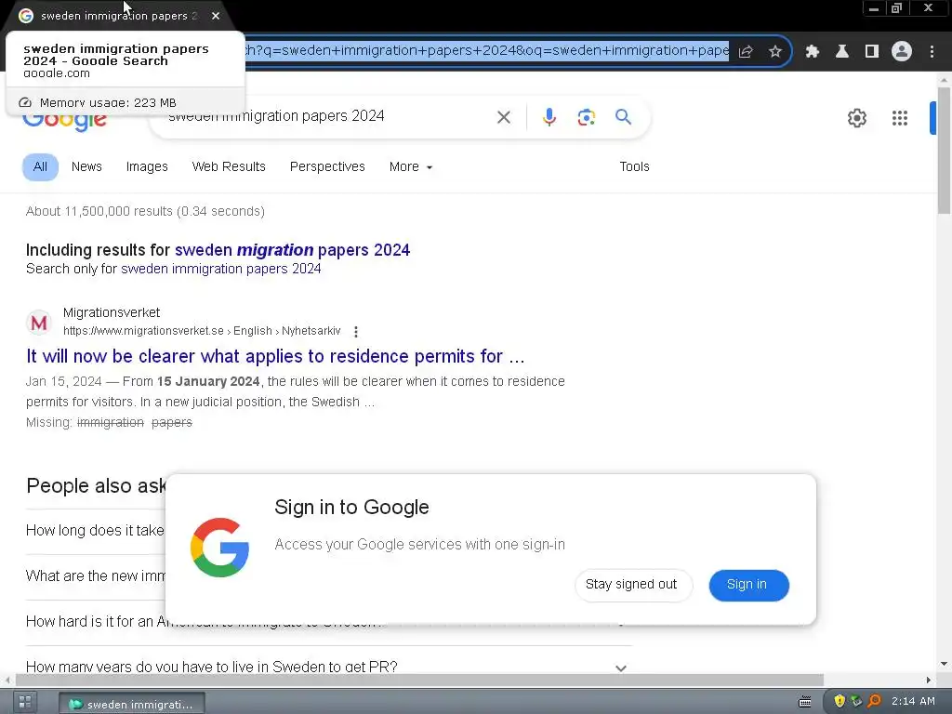Screen dimensions: 952x714
Task: Expand the 'years to get PR' question
Action: point(328,667)
